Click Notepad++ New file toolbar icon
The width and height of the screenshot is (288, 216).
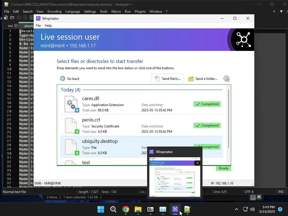pyautogui.click(x=6, y=18)
